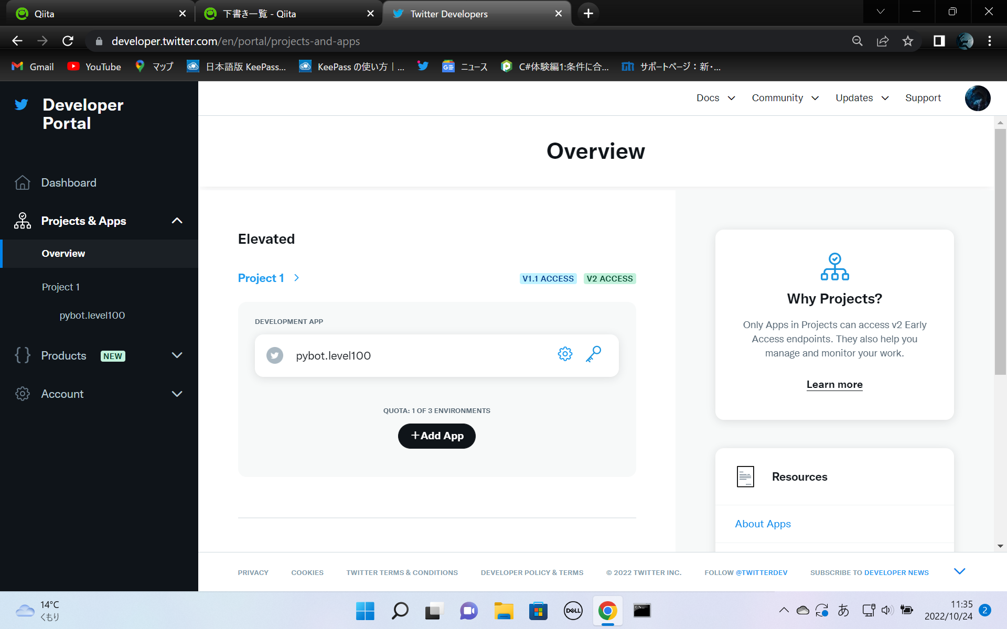Open Chrome three-dot menu
1007x629 pixels.
pyautogui.click(x=990, y=41)
